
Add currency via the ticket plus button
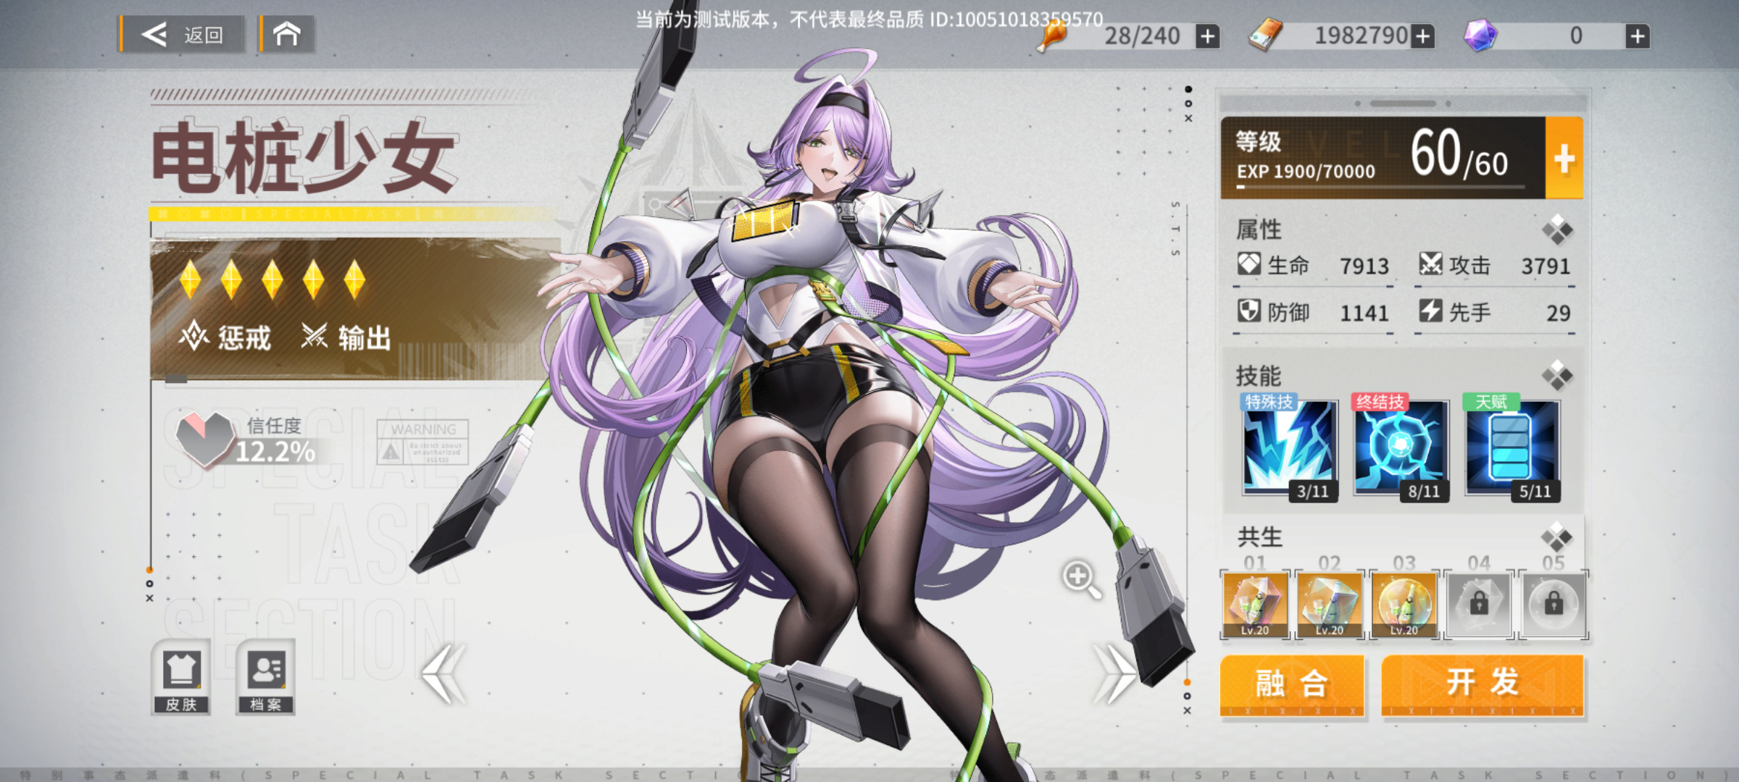click(1422, 36)
